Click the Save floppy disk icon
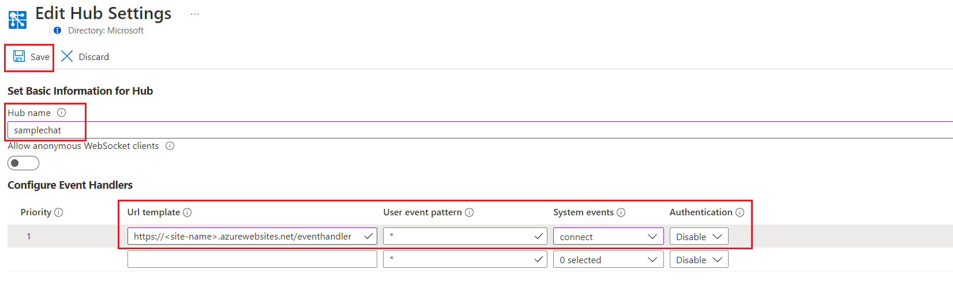This screenshot has height=303, width=953. [x=19, y=56]
